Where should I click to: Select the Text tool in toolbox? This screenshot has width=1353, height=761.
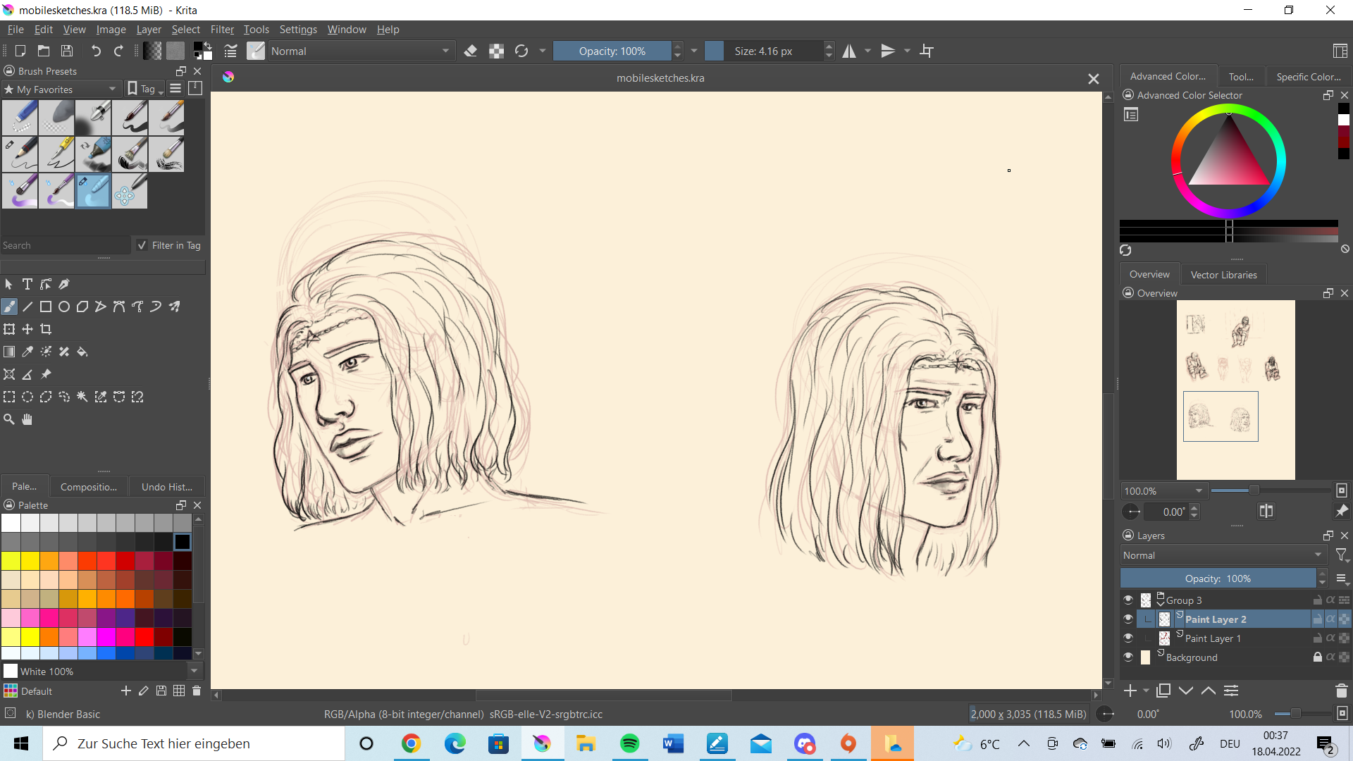point(27,284)
